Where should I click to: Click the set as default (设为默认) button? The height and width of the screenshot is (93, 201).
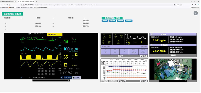click(x=122, y=81)
